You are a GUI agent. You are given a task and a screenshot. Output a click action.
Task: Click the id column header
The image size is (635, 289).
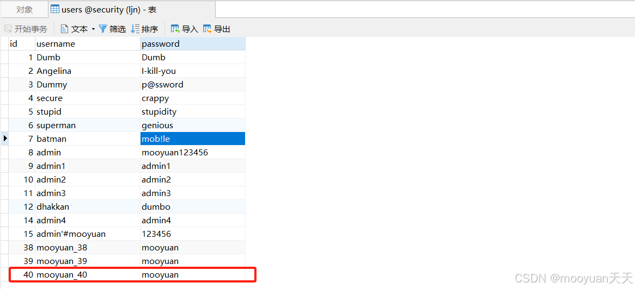(22, 43)
